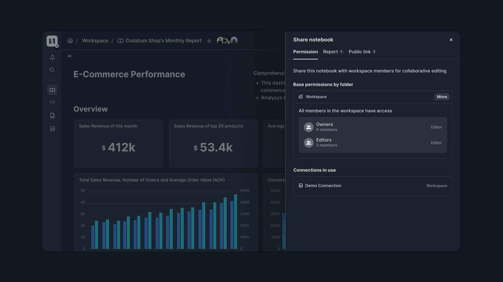Click the Demo Connection database icon

pyautogui.click(x=301, y=185)
